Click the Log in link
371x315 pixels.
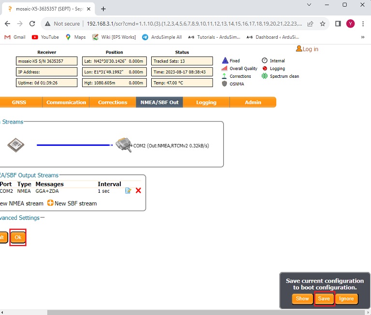coord(307,49)
